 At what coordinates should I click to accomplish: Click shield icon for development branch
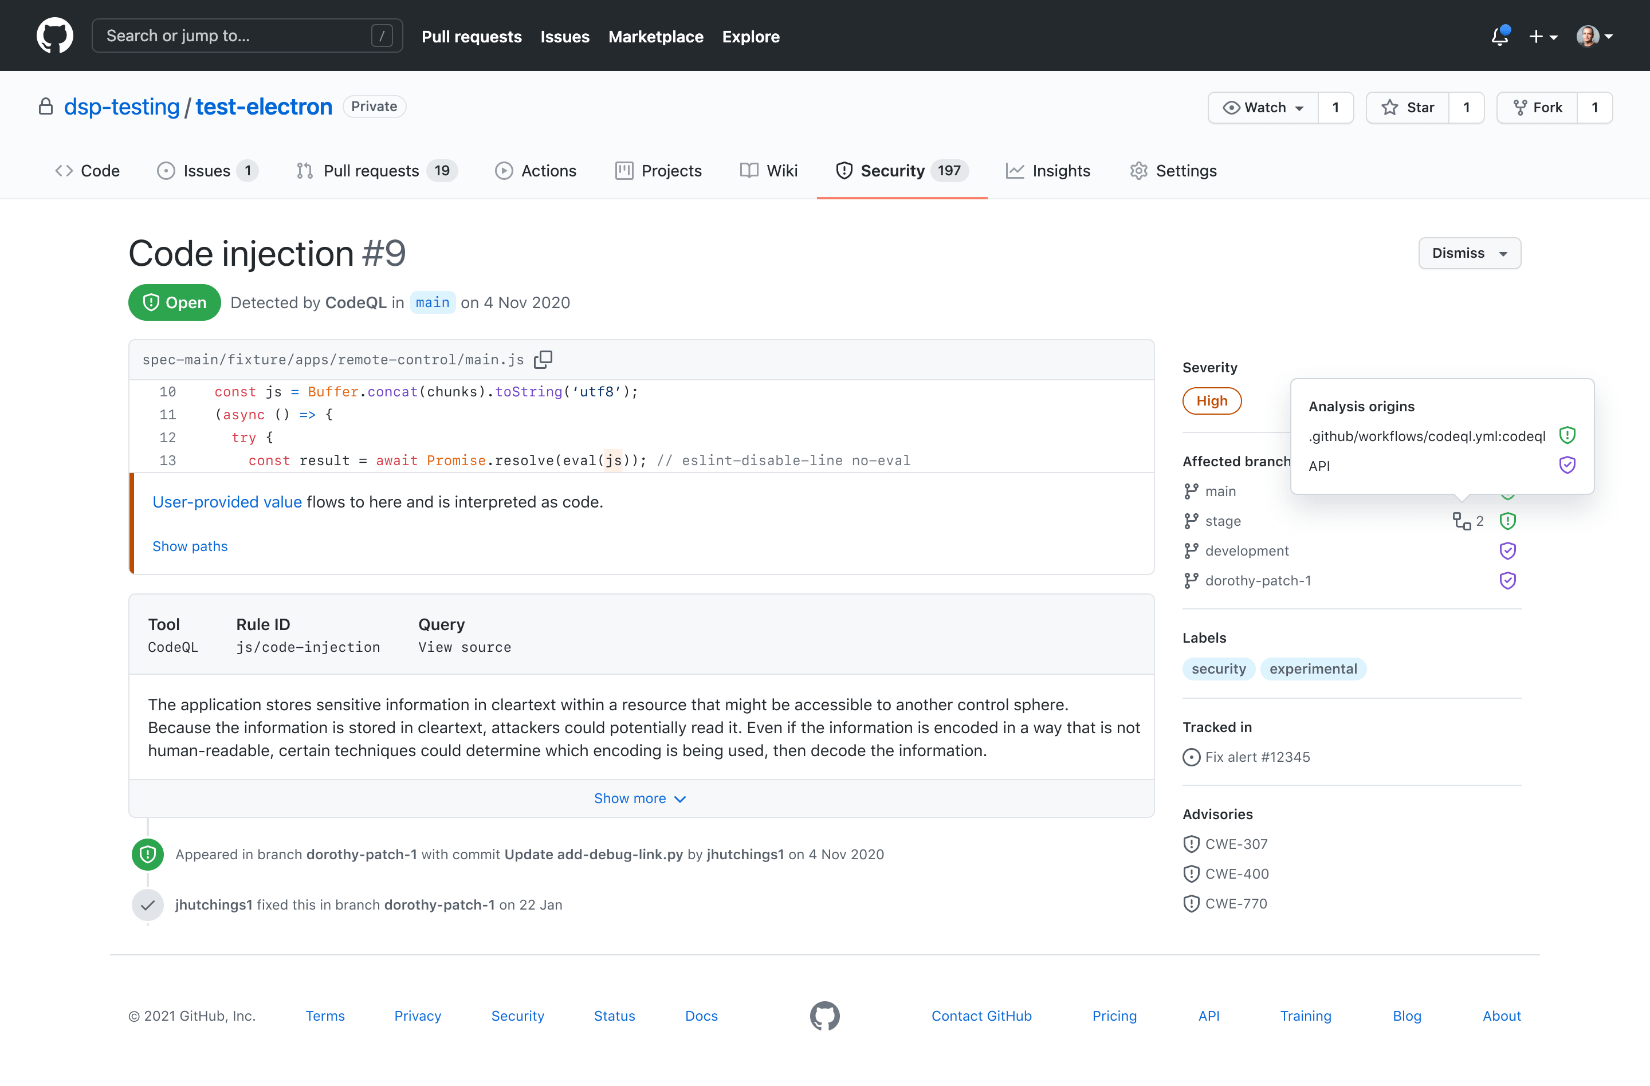(1507, 551)
